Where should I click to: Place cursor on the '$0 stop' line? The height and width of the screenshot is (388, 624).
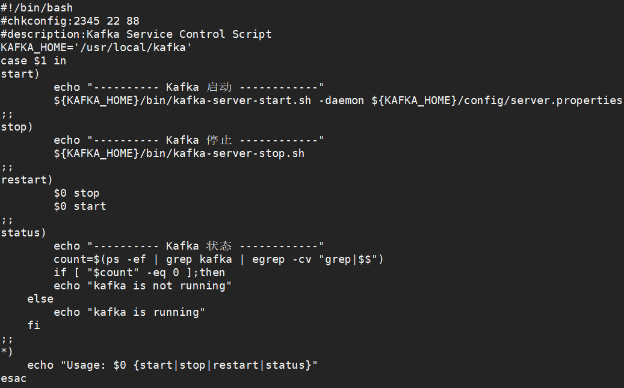coord(76,193)
